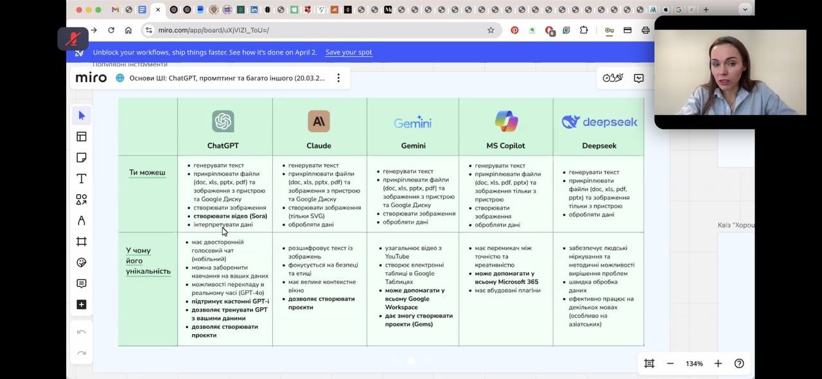Open new Chrome tab with plus
Viewport: 822px width, 379px height.
706,10
